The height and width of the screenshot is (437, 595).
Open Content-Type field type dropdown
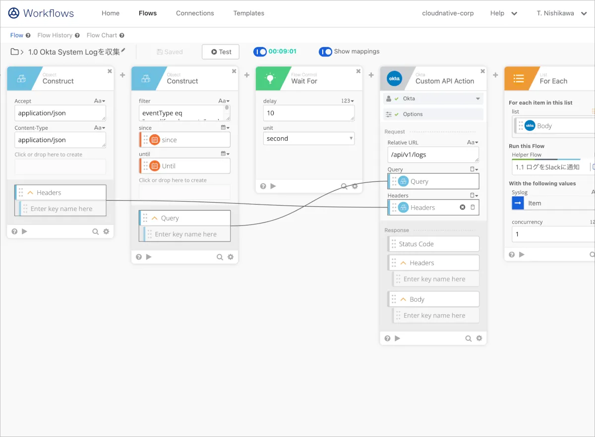[100, 128]
